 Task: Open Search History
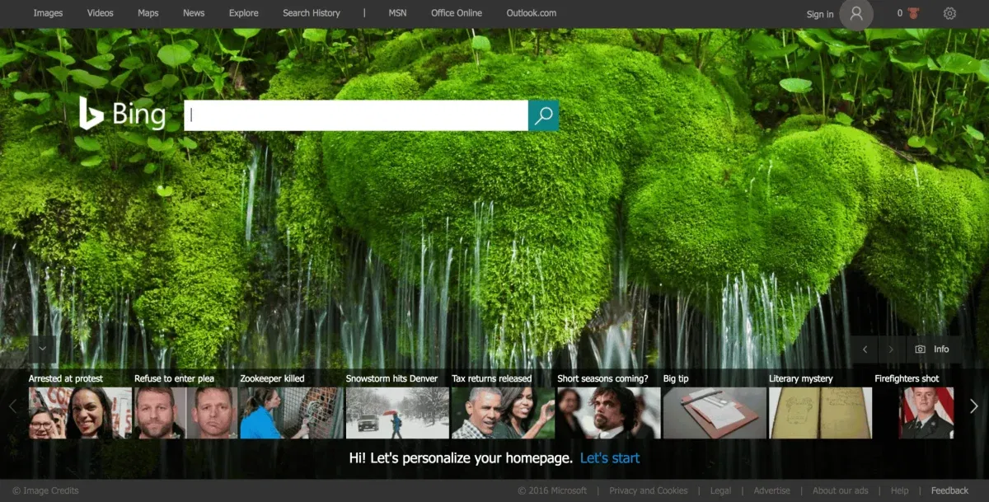click(x=312, y=13)
